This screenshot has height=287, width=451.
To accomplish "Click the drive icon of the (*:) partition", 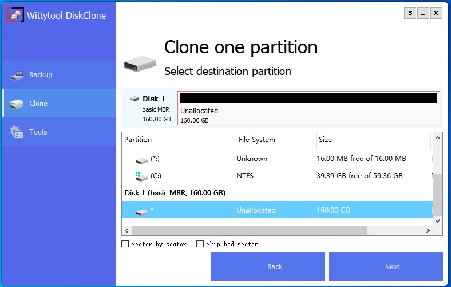I will (142, 160).
